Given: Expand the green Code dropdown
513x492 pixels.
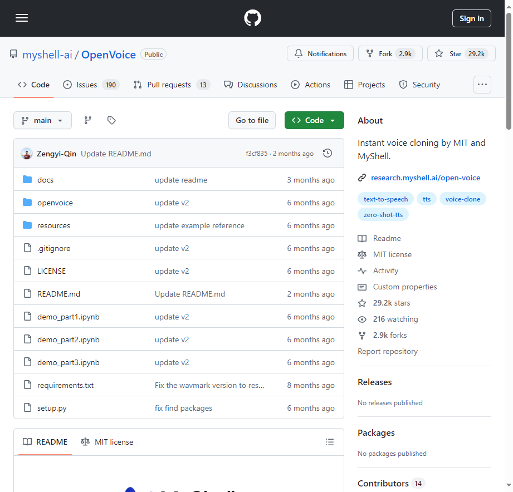Looking at the screenshot, I should point(314,120).
